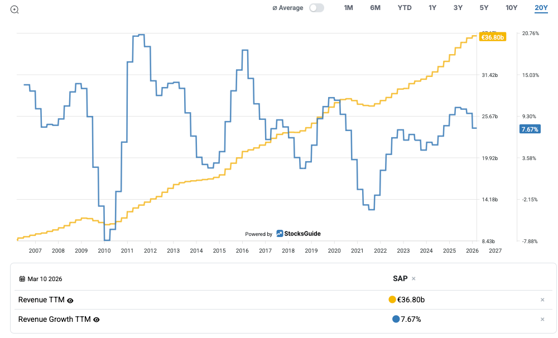The height and width of the screenshot is (338, 558).
Task: Click the yellow Revenue TTM color dot
Action: click(392, 300)
